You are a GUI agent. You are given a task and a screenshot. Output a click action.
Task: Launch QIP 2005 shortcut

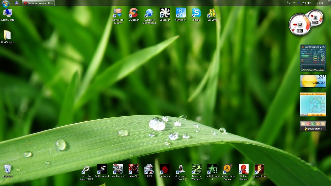click(212, 15)
